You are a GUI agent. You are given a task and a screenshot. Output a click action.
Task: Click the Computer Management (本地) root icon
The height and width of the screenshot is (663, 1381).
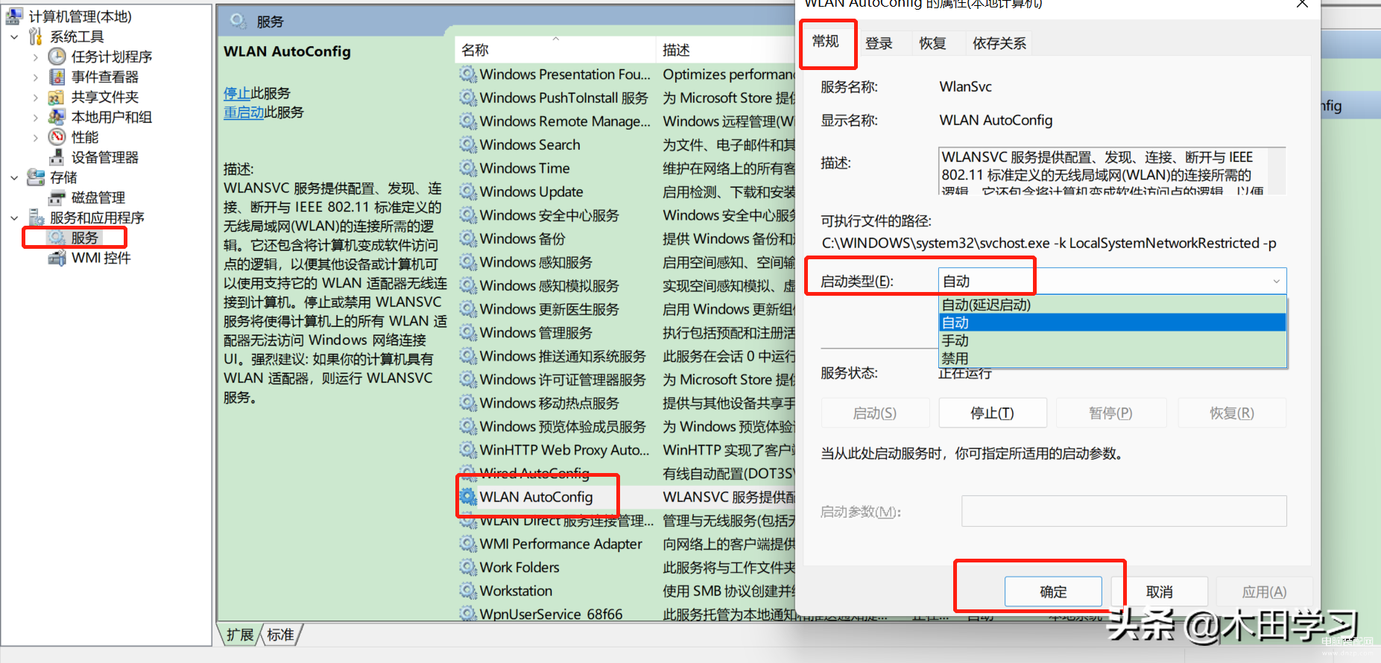point(14,16)
